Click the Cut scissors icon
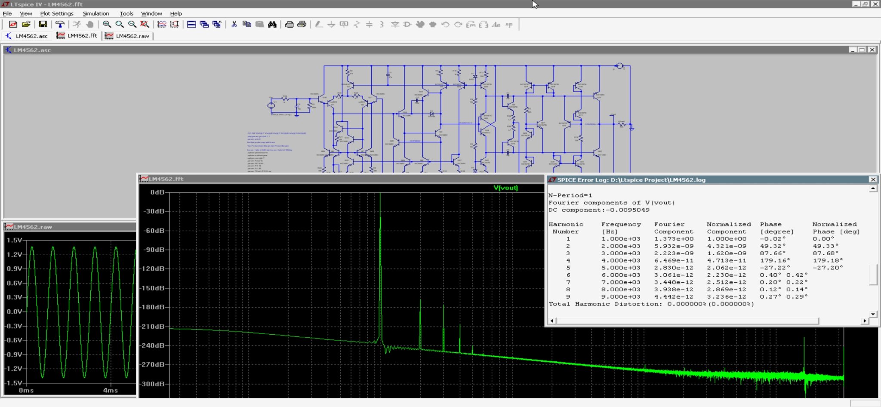This screenshot has height=407, width=881. coord(234,25)
